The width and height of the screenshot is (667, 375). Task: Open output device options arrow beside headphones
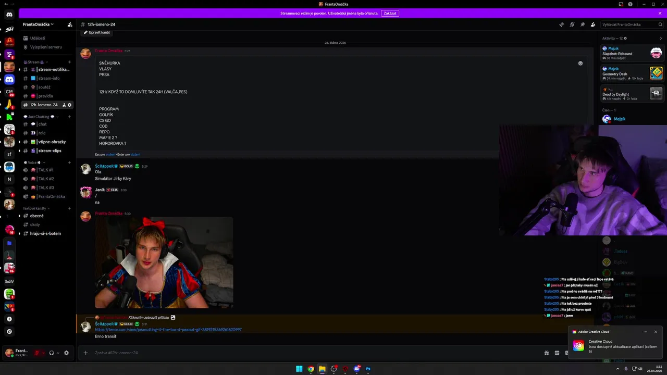[58, 353]
